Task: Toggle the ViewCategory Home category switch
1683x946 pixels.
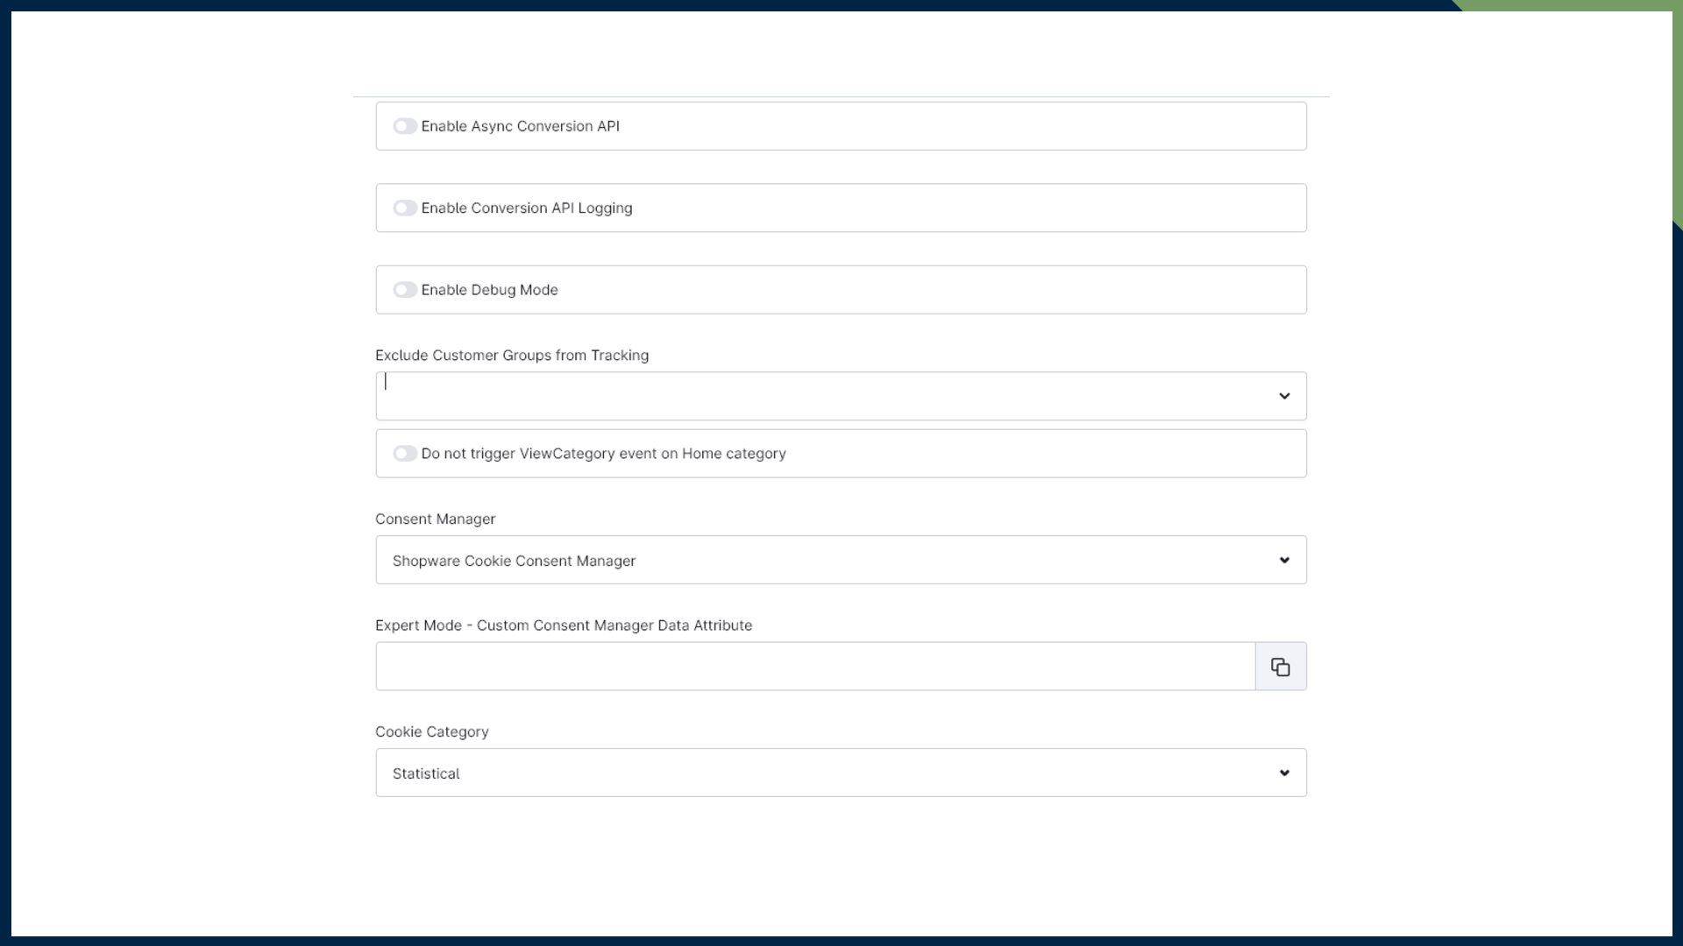Action: click(404, 454)
